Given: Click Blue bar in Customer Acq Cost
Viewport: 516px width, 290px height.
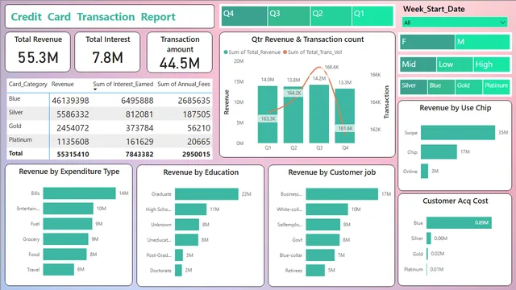Looking at the screenshot, I should 459,222.
